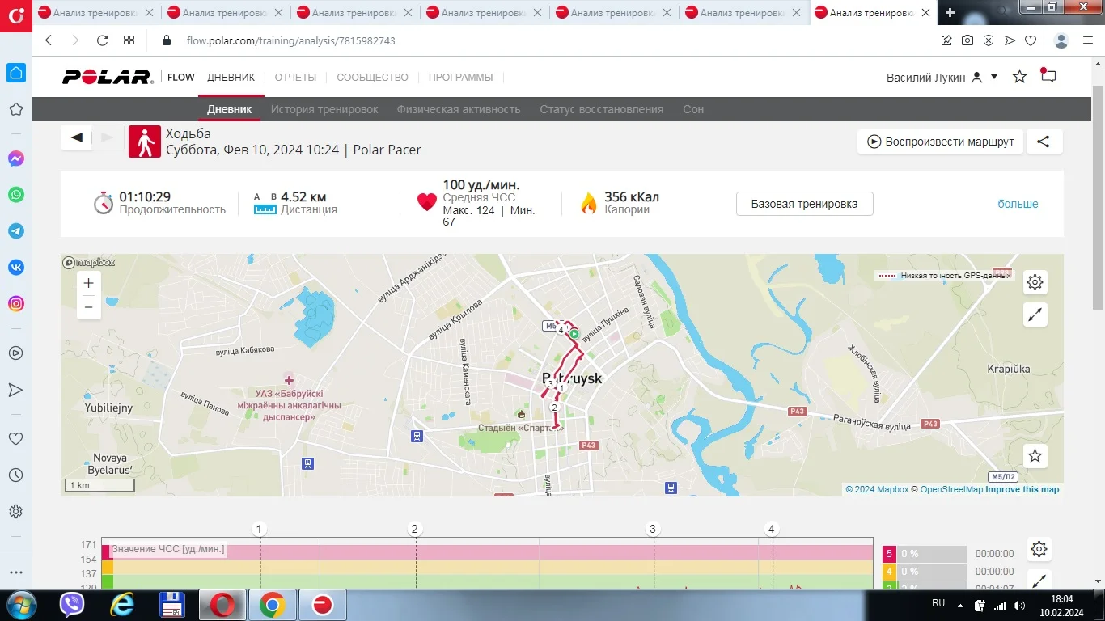The image size is (1105, 621).
Task: Select lap marker 1 on the chart
Action: tap(260, 530)
